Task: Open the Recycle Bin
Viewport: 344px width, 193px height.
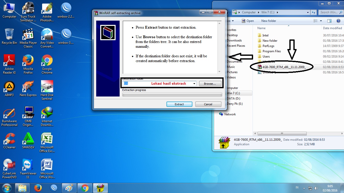Action: point(9,36)
